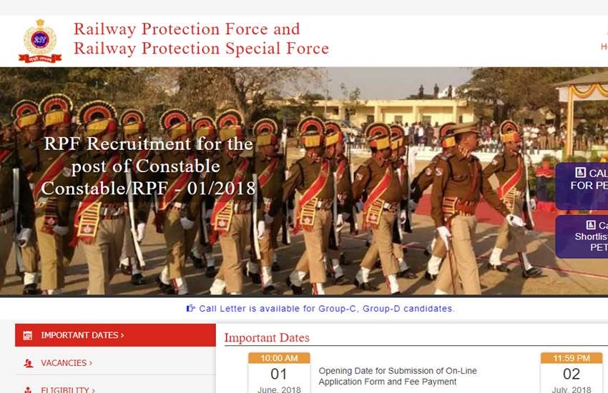The width and height of the screenshot is (608, 393).
Task: Click the 01 June 2018 date card
Action: point(279,373)
